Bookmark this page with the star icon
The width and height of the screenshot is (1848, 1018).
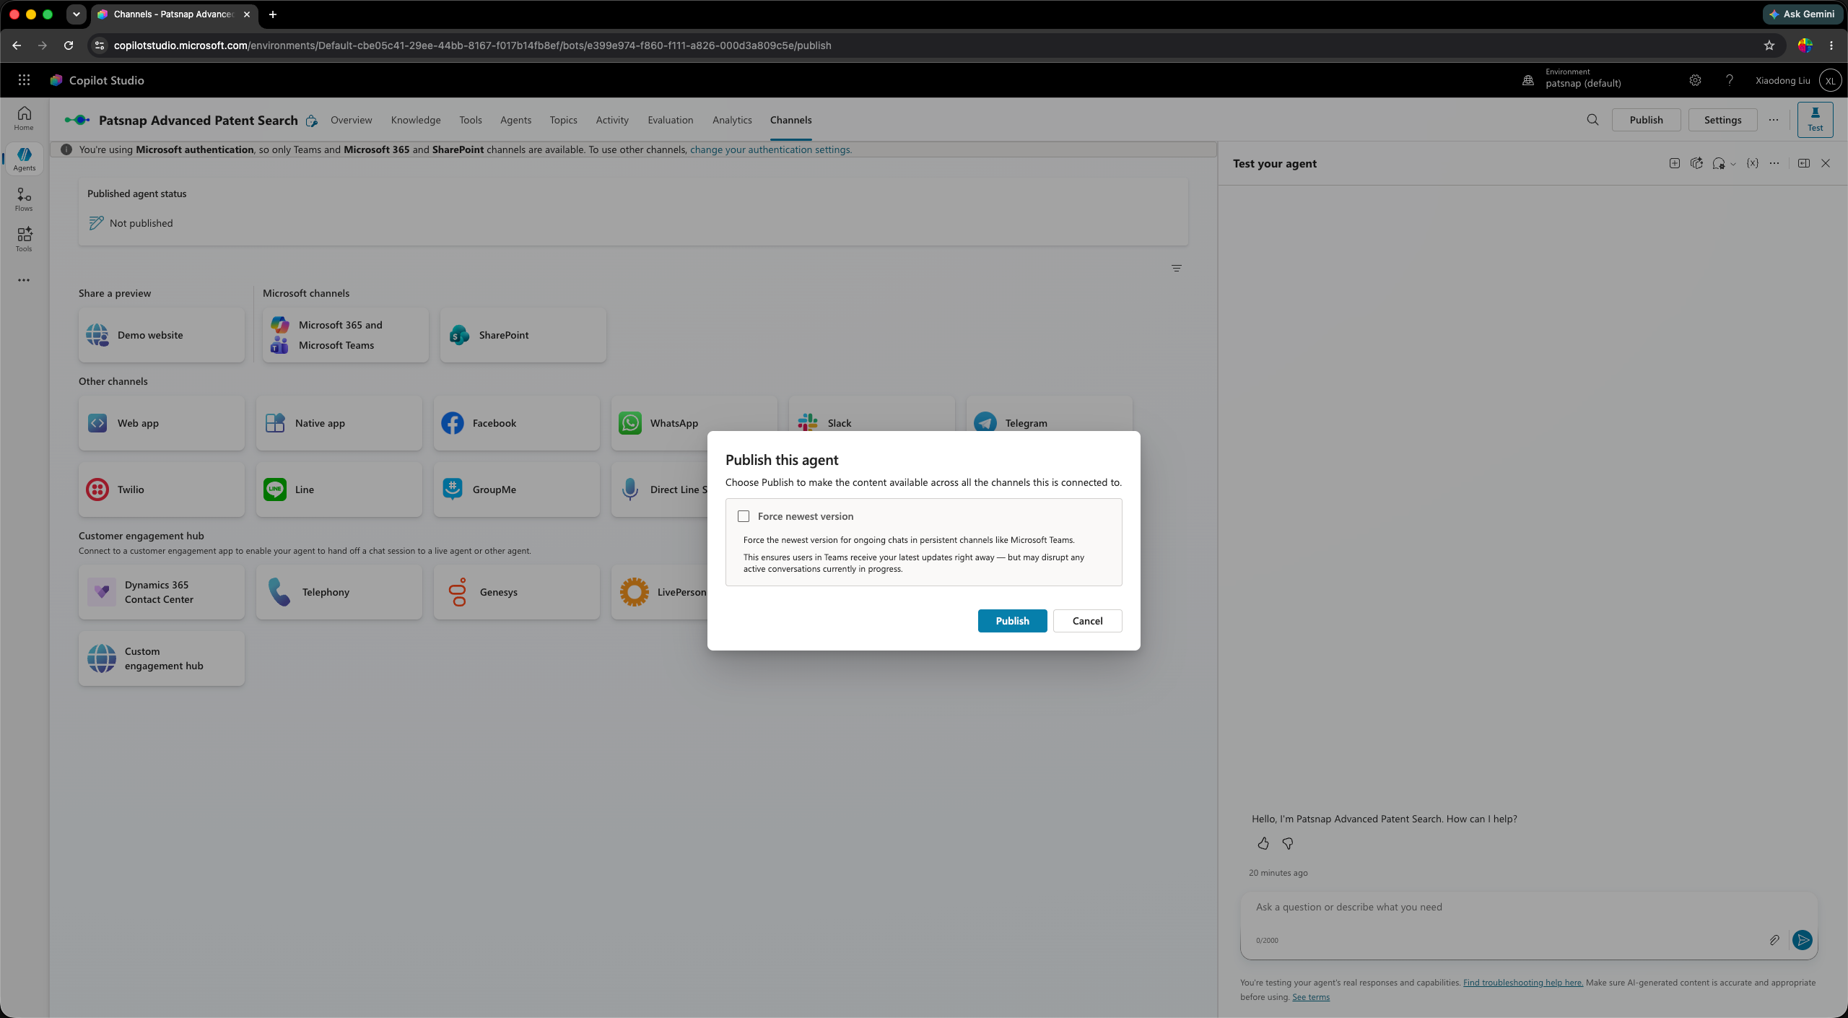tap(1769, 45)
